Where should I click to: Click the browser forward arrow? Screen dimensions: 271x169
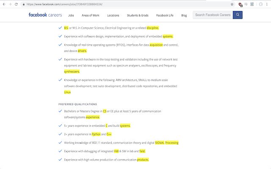[10, 4]
